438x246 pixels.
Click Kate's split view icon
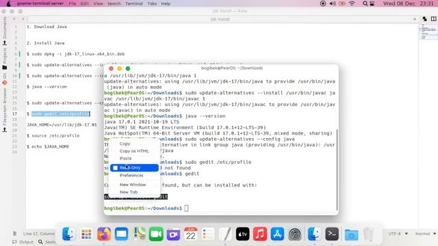(433, 19)
